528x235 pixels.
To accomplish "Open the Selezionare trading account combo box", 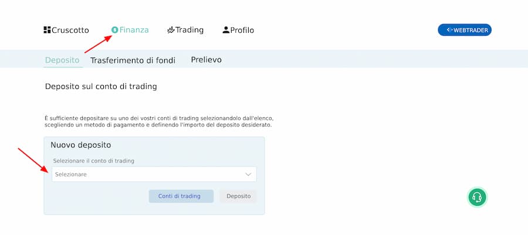I will (154, 174).
